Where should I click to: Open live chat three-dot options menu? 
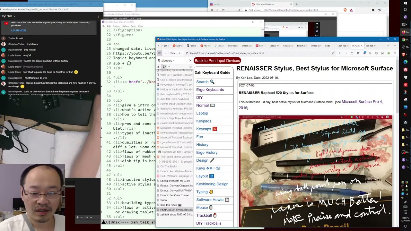pyautogui.click(x=99, y=16)
